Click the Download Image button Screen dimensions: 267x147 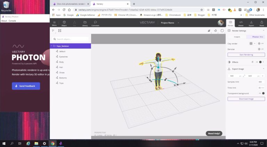coord(246,99)
